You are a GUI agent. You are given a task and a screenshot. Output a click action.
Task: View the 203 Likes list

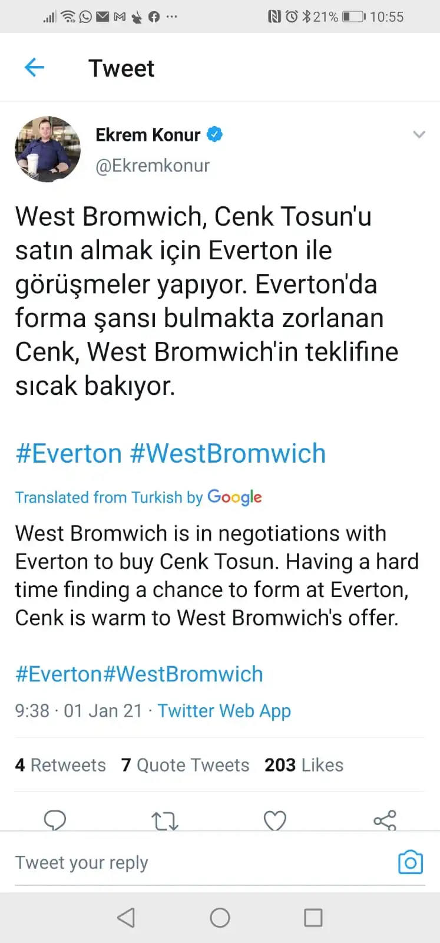[x=304, y=765]
